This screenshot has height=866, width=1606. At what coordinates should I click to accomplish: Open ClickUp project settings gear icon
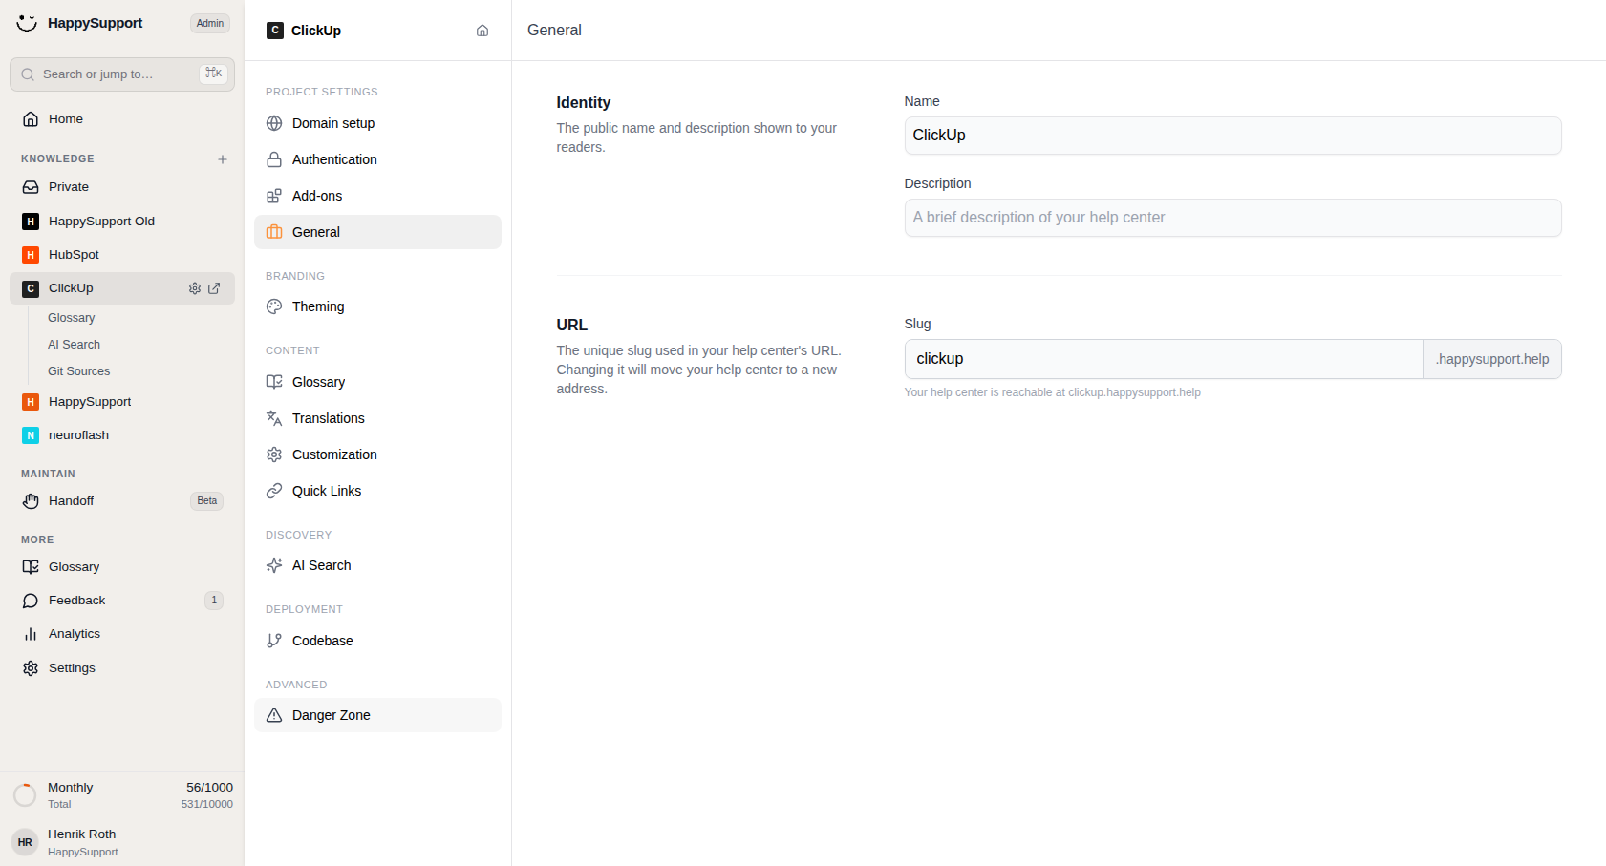[x=195, y=288]
